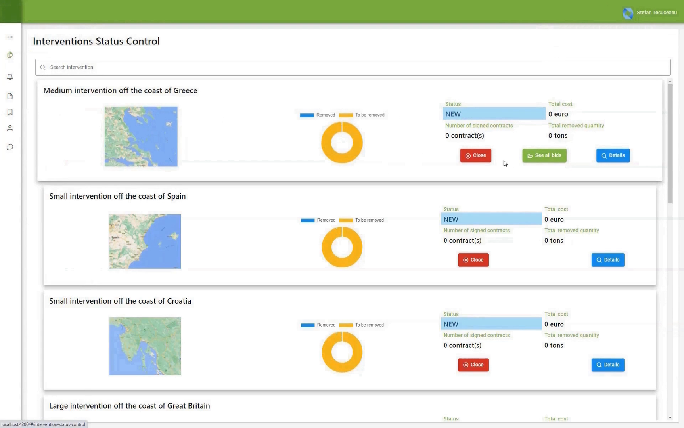
Task: Open the user profile sidebar icon
Action: pos(10,128)
